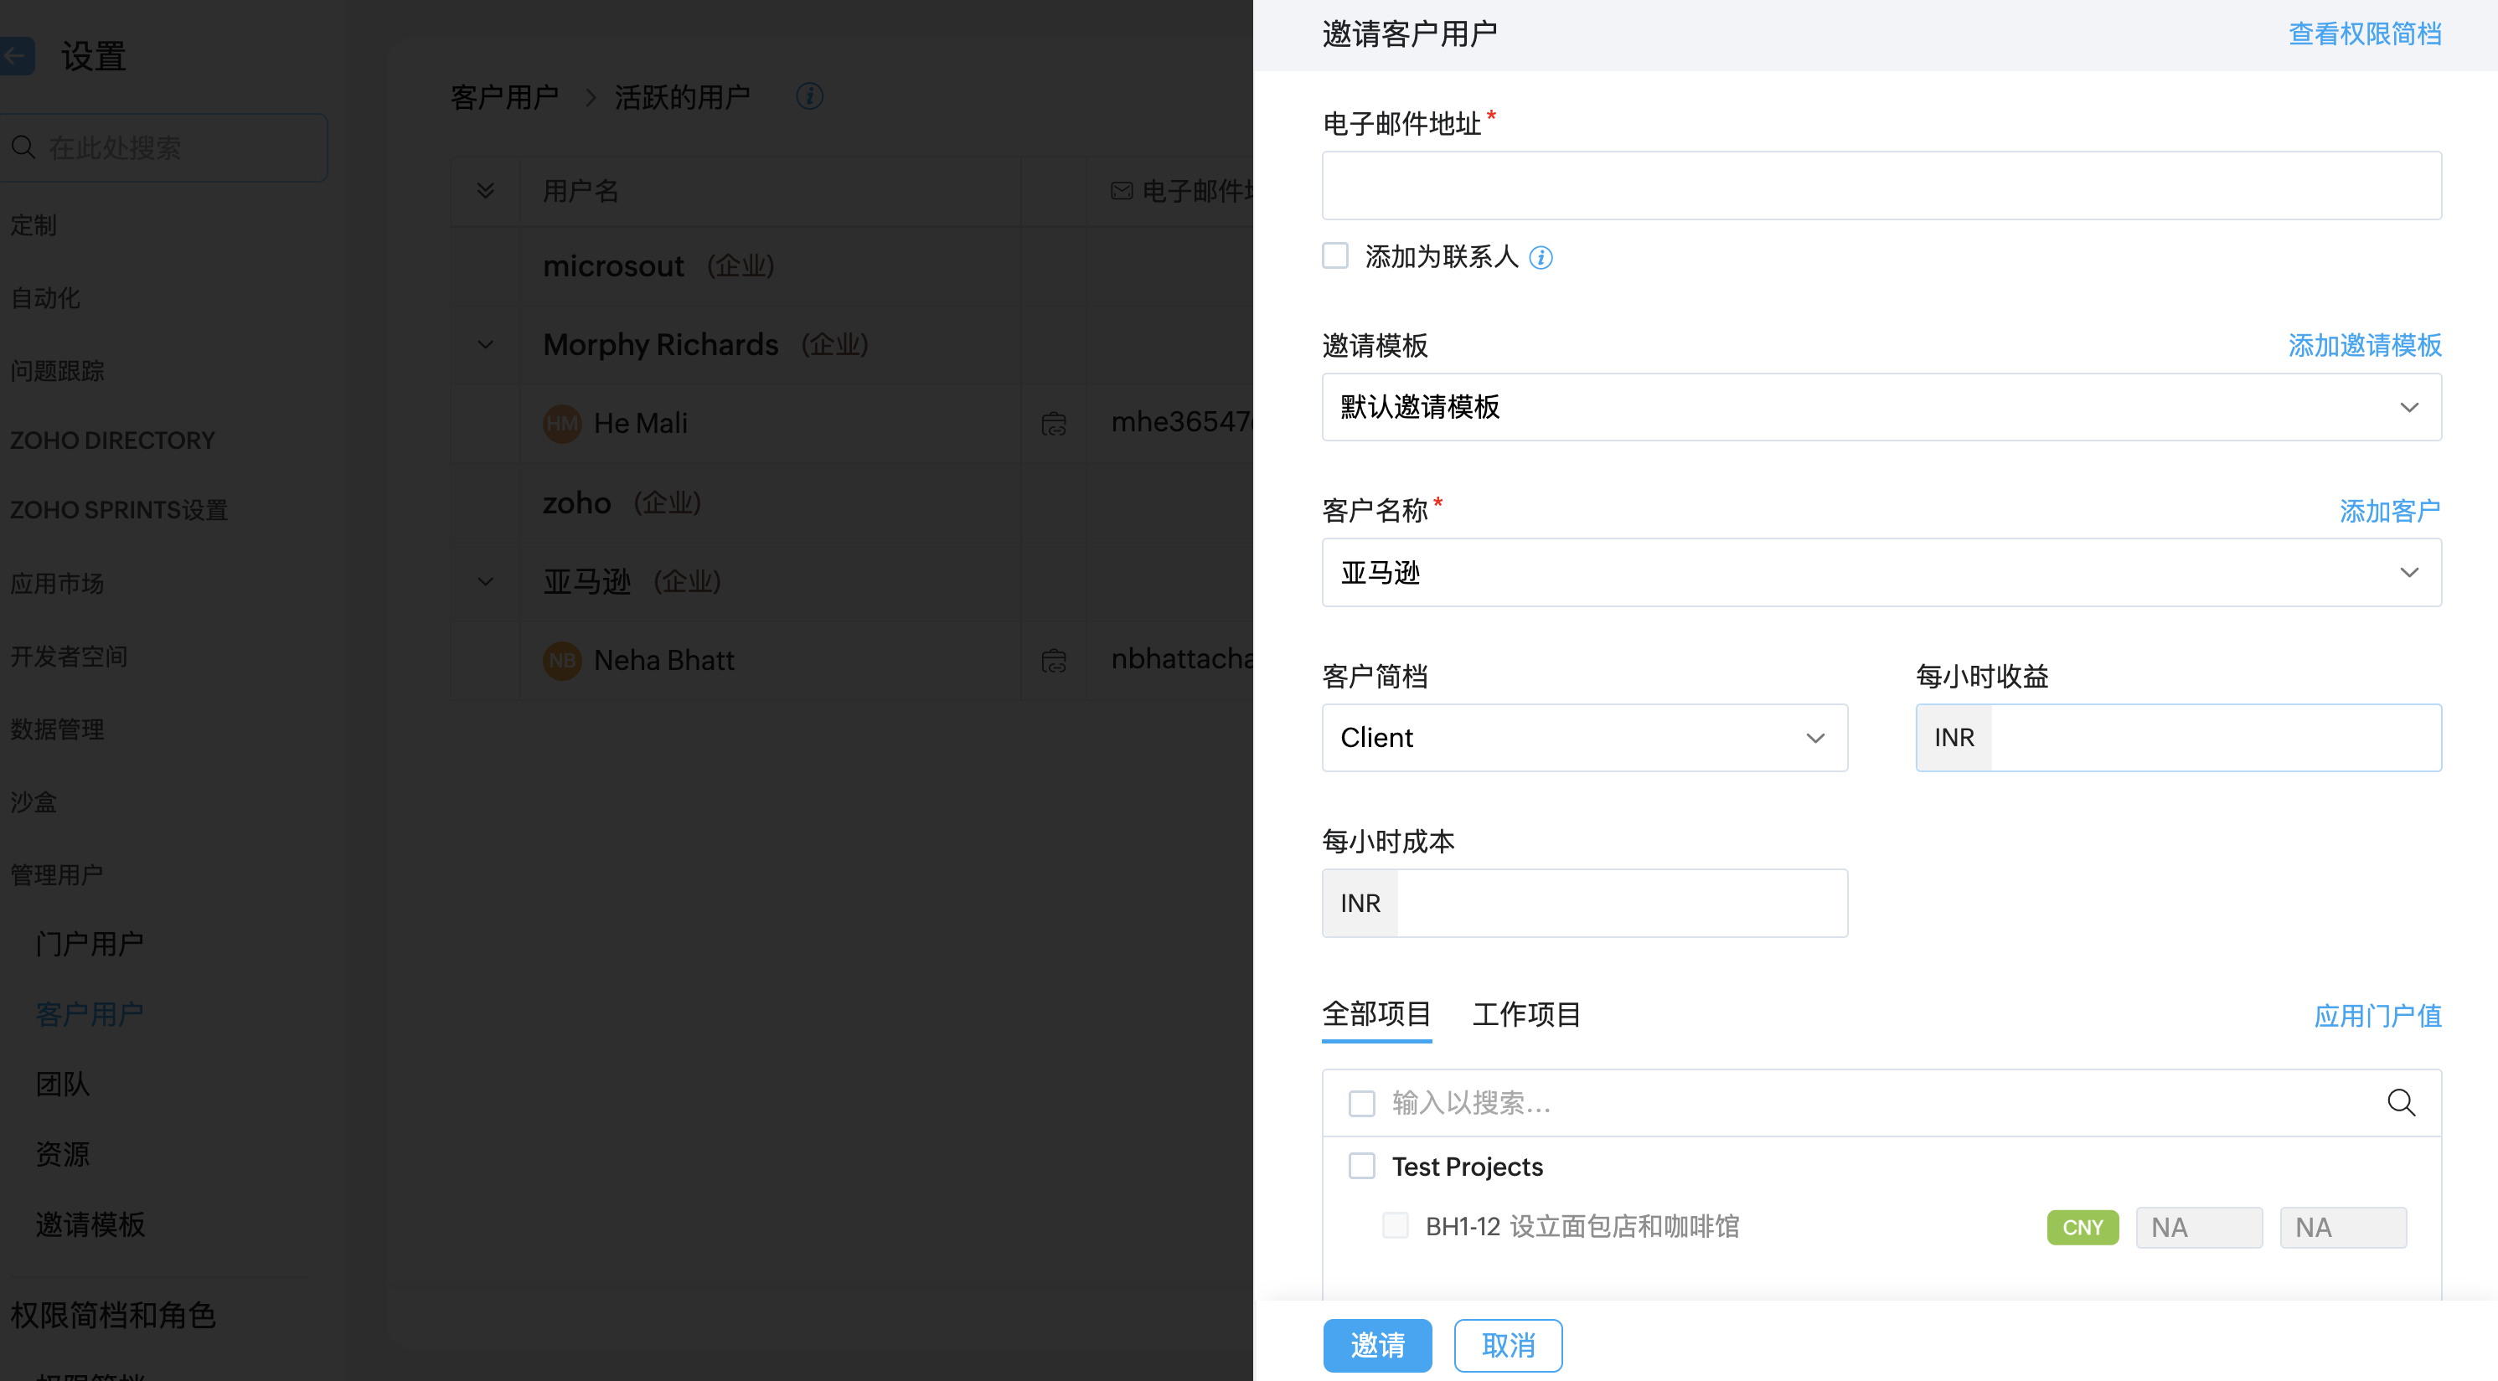Image resolution: width=2498 pixels, height=1381 pixels.
Task: Switch to the 工作项目 tab
Action: (x=1526, y=1014)
